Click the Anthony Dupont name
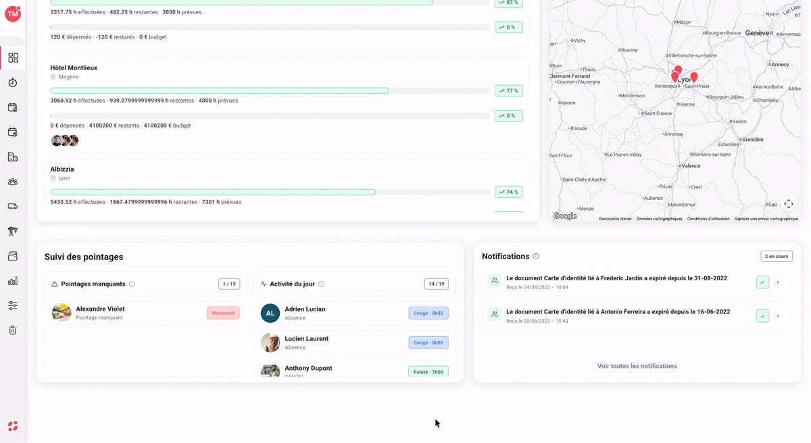811x443 pixels. pyautogui.click(x=308, y=368)
